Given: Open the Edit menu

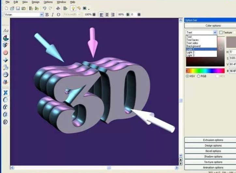Looking at the screenshot, I should [x=16, y=2].
